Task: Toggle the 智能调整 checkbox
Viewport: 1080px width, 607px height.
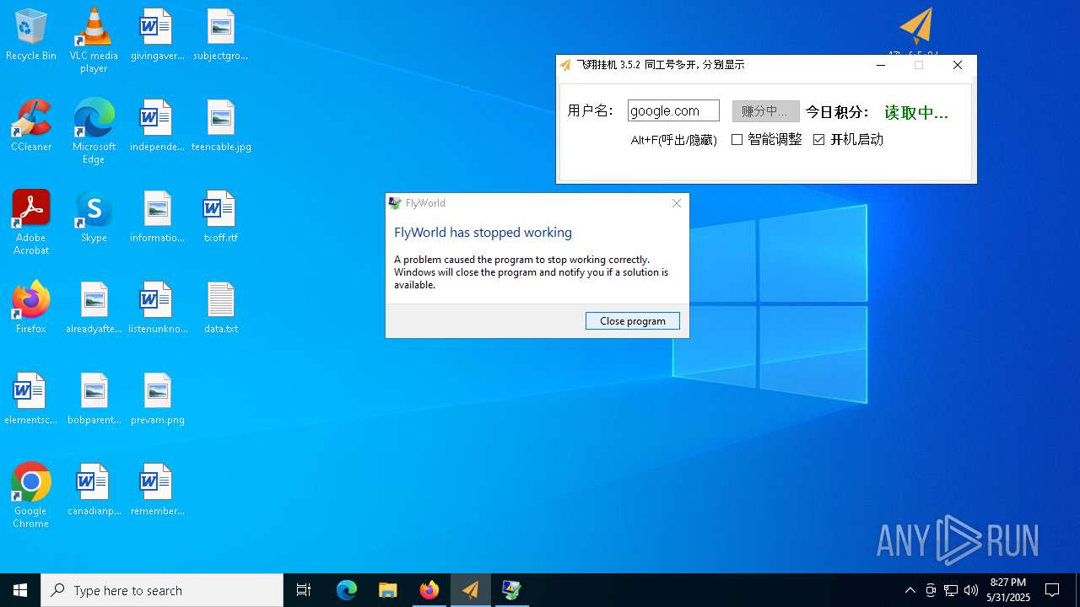Action: point(737,139)
